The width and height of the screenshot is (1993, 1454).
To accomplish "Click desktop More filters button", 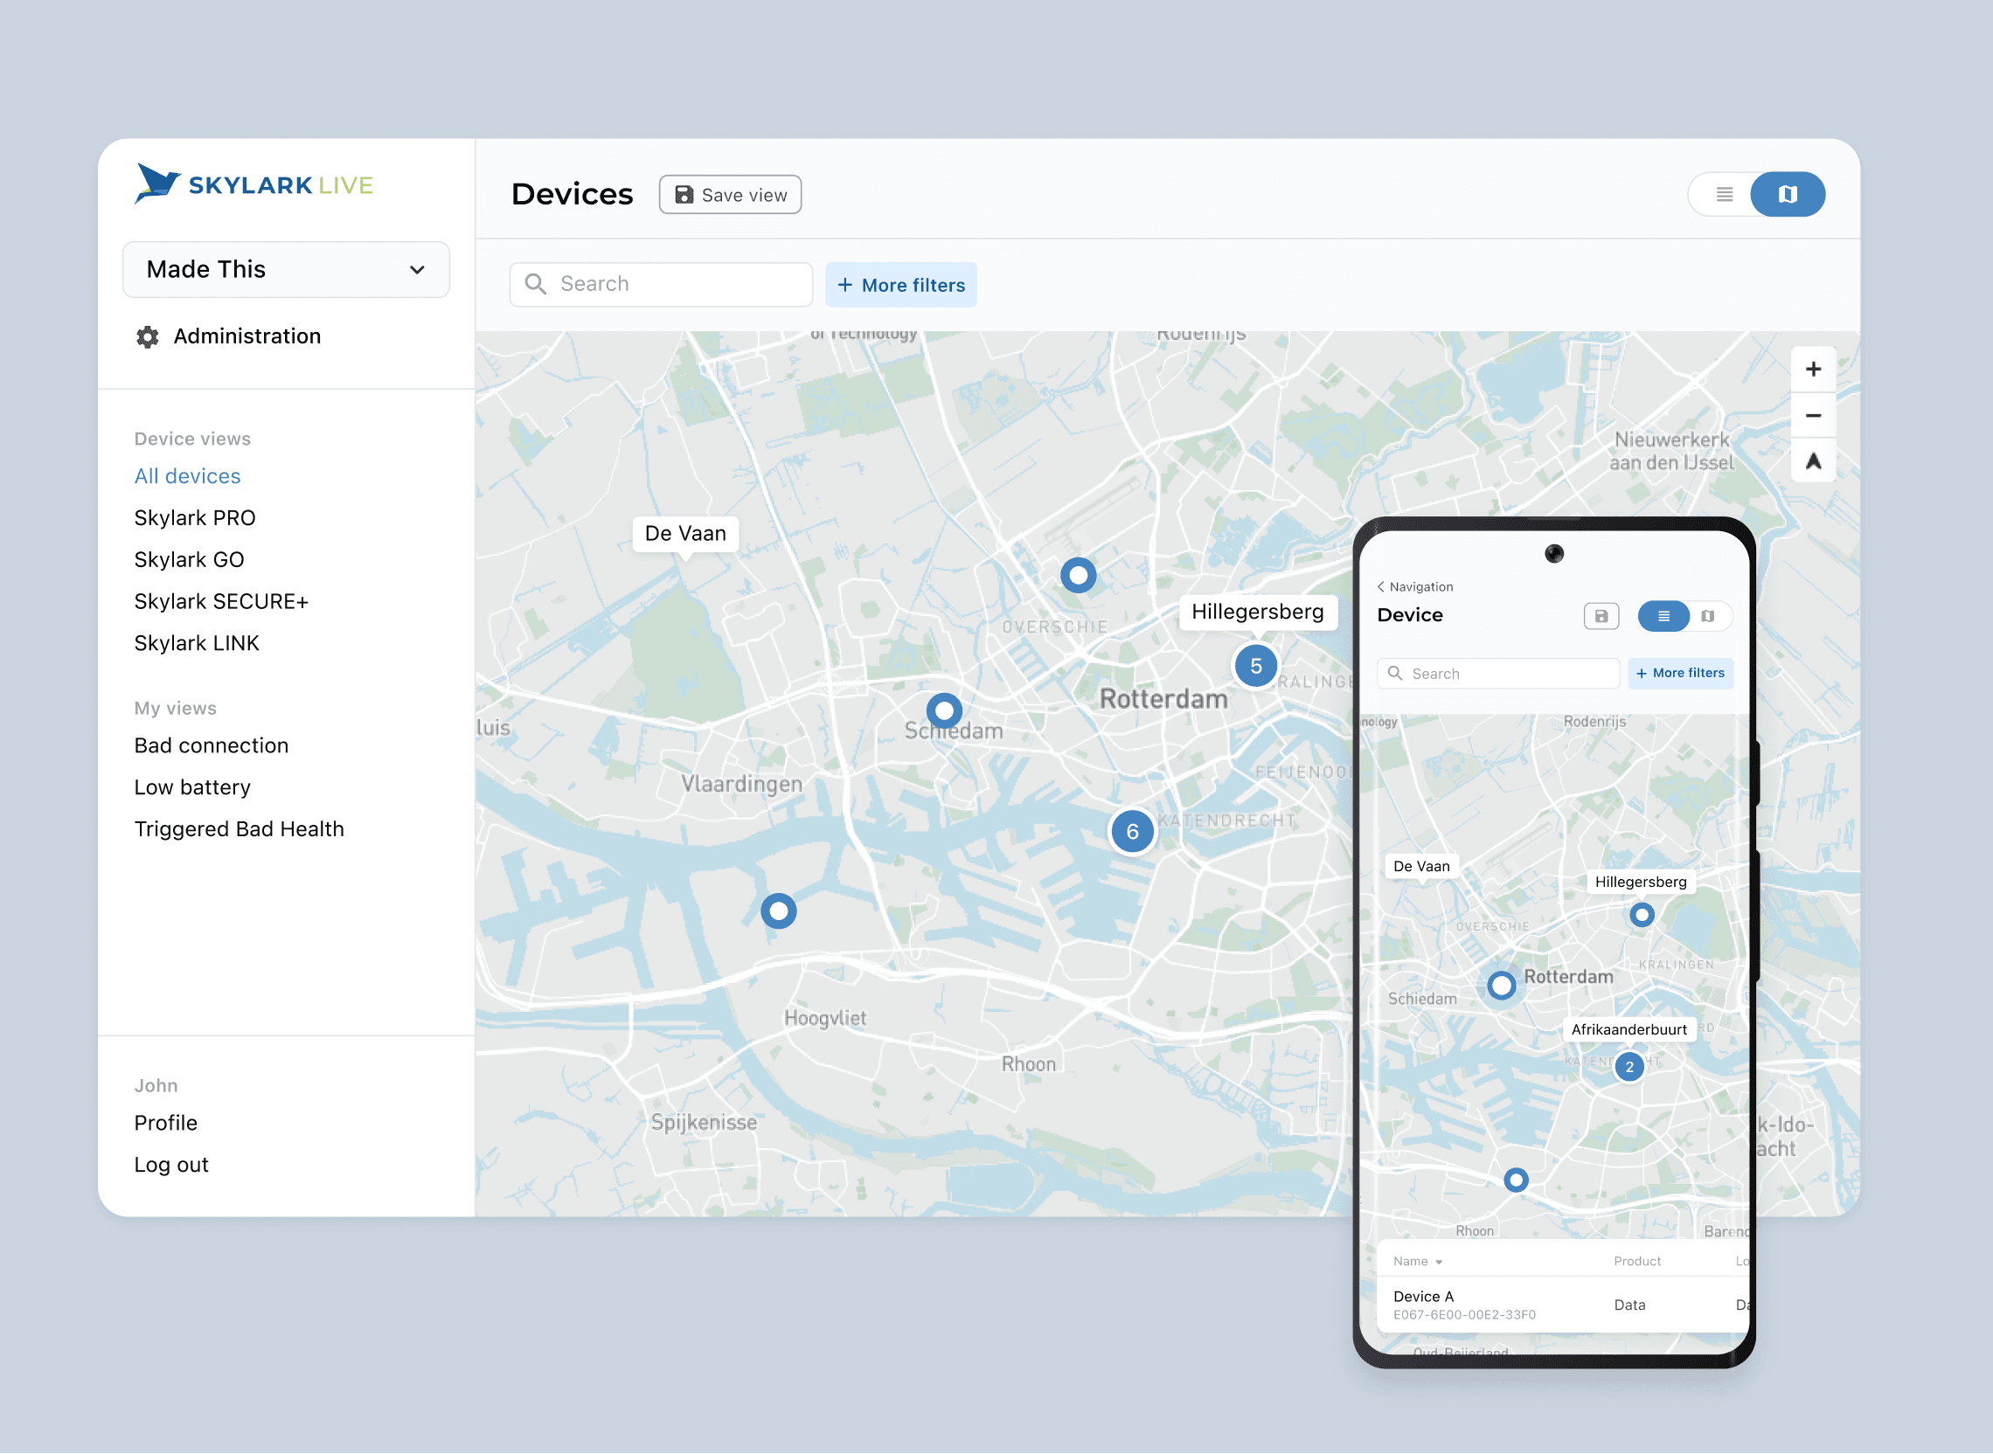I will pos(900,285).
